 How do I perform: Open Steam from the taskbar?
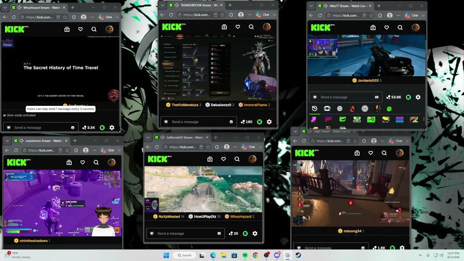click(x=298, y=255)
